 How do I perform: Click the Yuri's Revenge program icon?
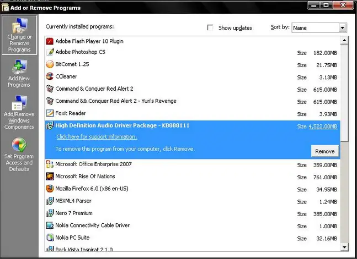point(50,101)
